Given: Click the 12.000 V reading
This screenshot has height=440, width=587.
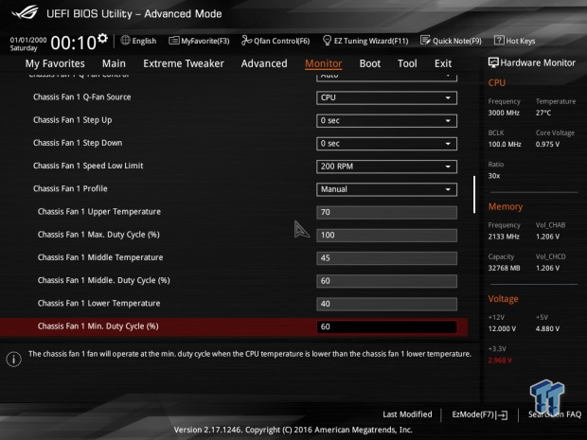Looking at the screenshot, I should (x=502, y=328).
